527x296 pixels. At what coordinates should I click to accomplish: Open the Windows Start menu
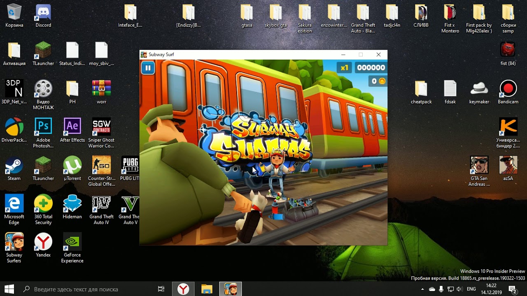click(x=9, y=289)
